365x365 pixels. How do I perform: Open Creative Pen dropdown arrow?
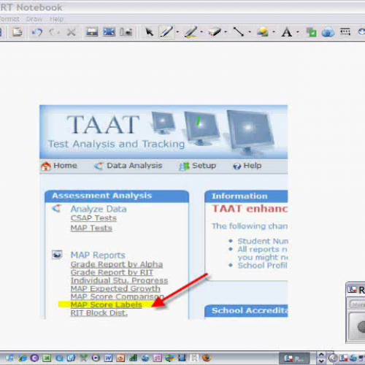click(201, 32)
